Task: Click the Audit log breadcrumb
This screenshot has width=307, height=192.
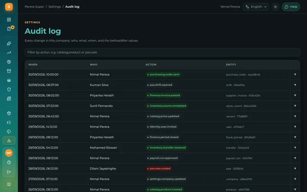Action: 72,7
